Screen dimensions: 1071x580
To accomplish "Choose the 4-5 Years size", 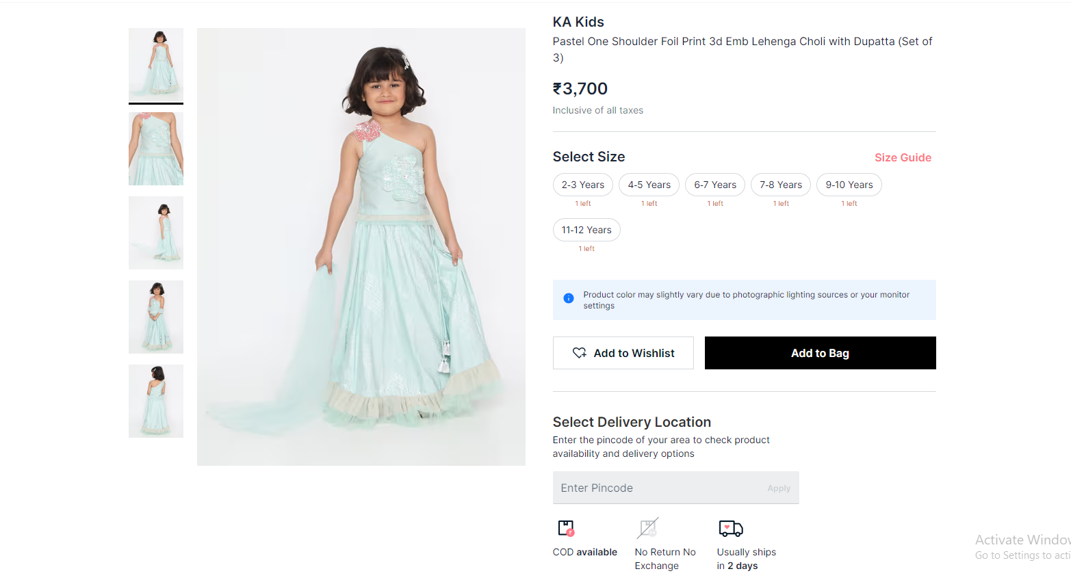I will pyautogui.click(x=649, y=185).
